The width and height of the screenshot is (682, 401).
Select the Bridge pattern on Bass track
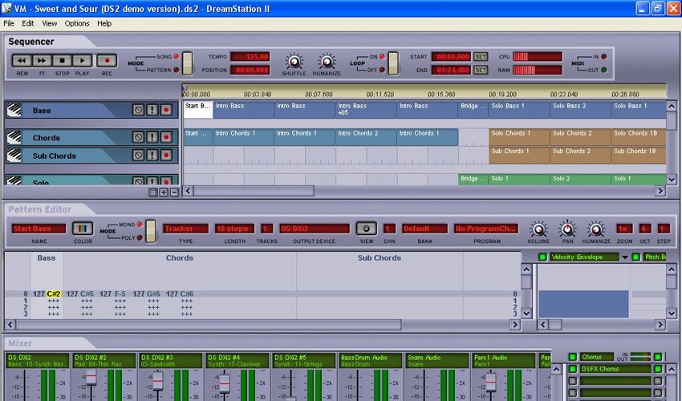(473, 110)
